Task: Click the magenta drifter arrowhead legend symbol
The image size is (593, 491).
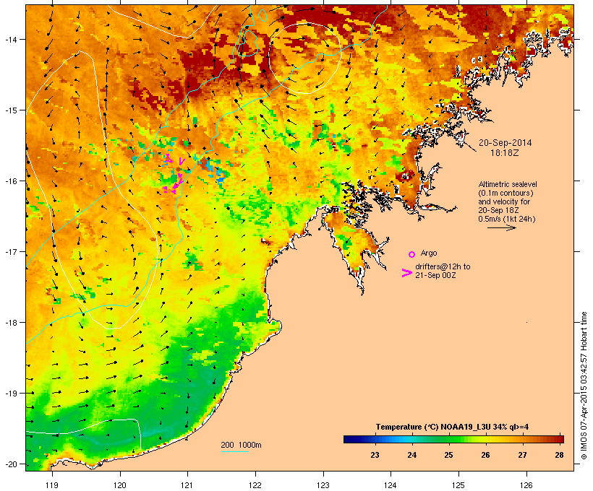Action: pos(407,273)
